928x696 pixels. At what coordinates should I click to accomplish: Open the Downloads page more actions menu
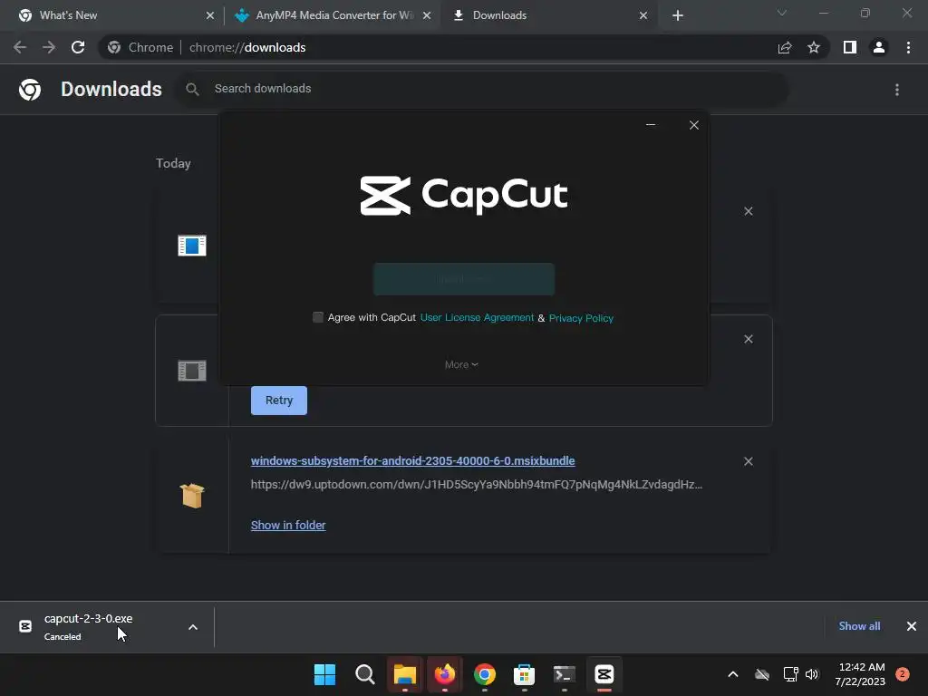coord(897,90)
